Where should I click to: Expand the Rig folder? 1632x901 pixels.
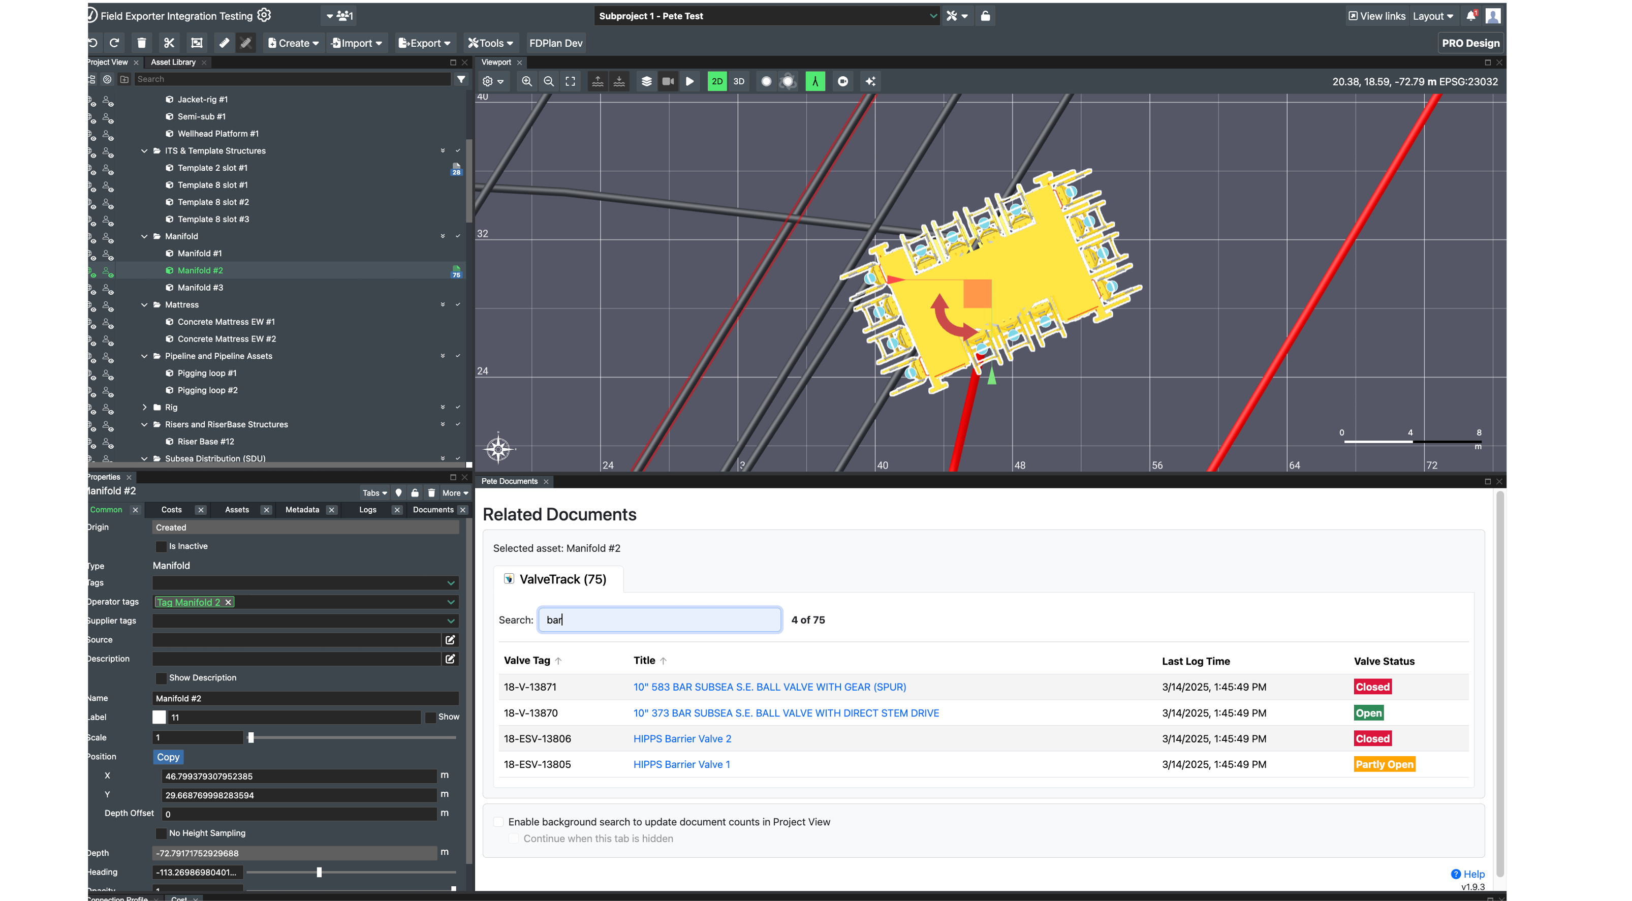(144, 408)
